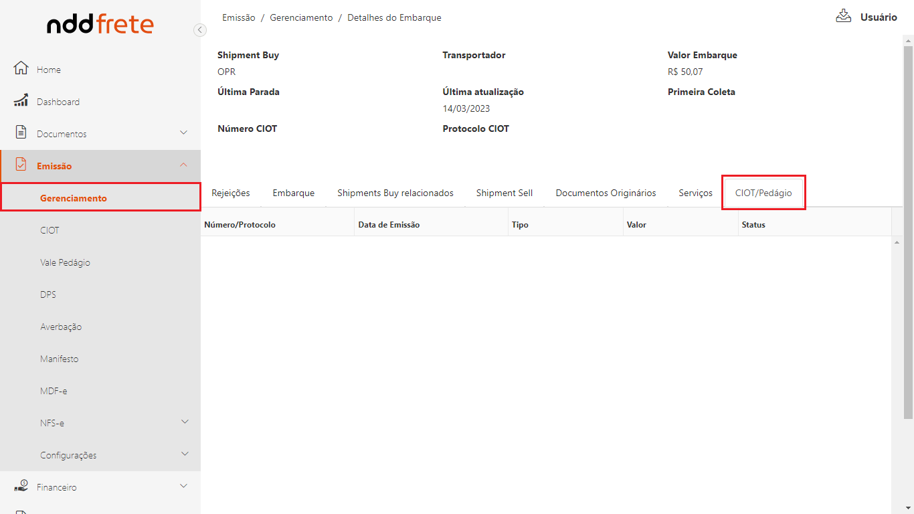This screenshot has width=914, height=514.
Task: Switch to the Rejeições tab
Action: coord(230,193)
